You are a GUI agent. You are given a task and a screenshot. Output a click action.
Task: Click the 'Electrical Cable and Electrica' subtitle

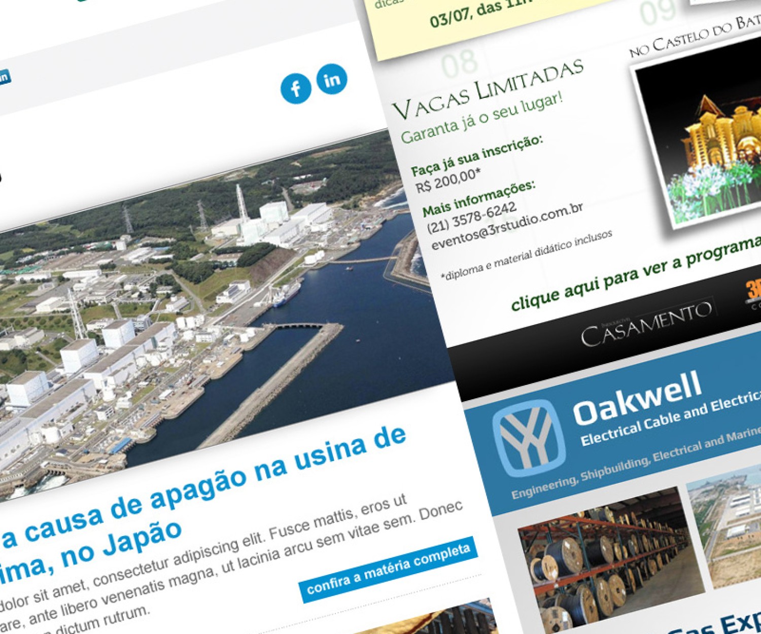tap(670, 418)
